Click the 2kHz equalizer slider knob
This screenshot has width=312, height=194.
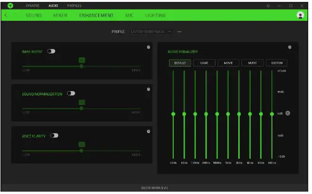[x=239, y=114]
